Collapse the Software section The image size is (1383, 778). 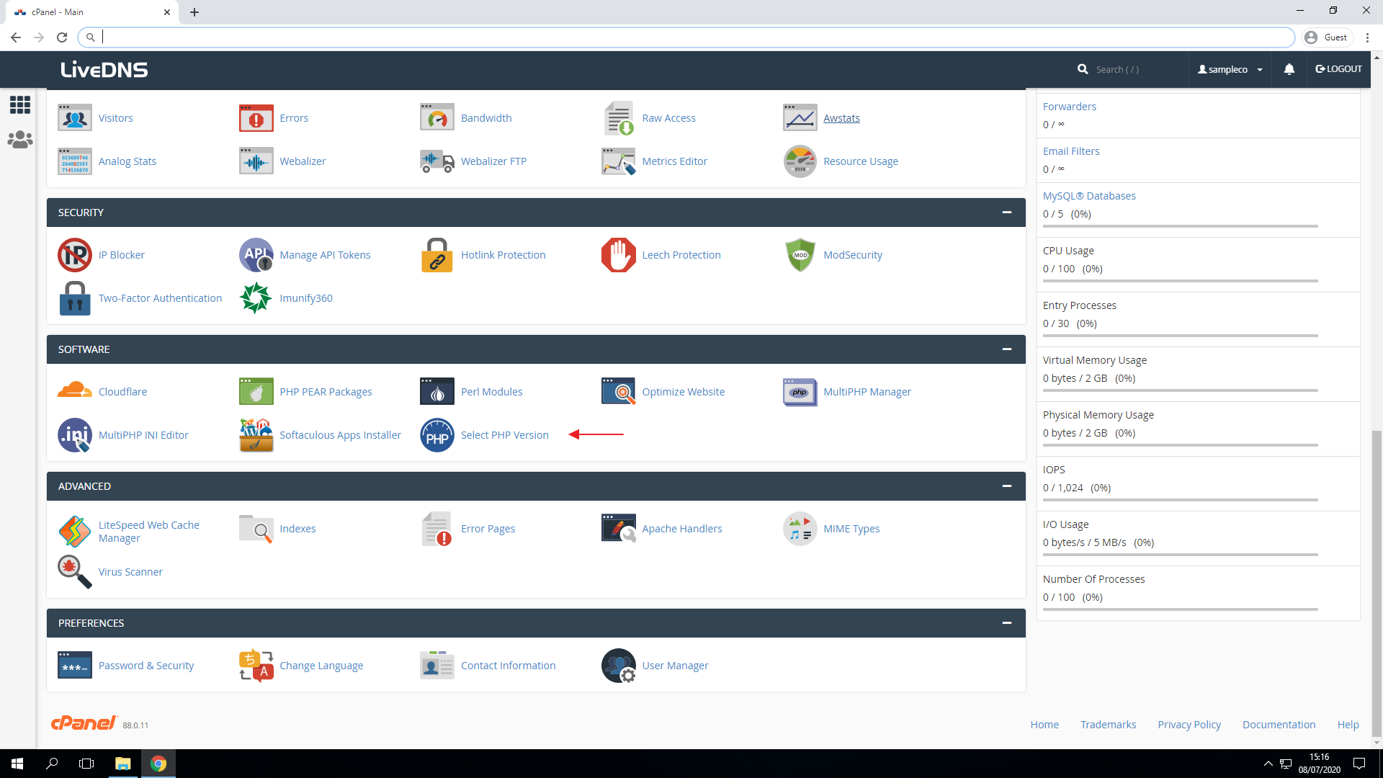click(x=1007, y=349)
